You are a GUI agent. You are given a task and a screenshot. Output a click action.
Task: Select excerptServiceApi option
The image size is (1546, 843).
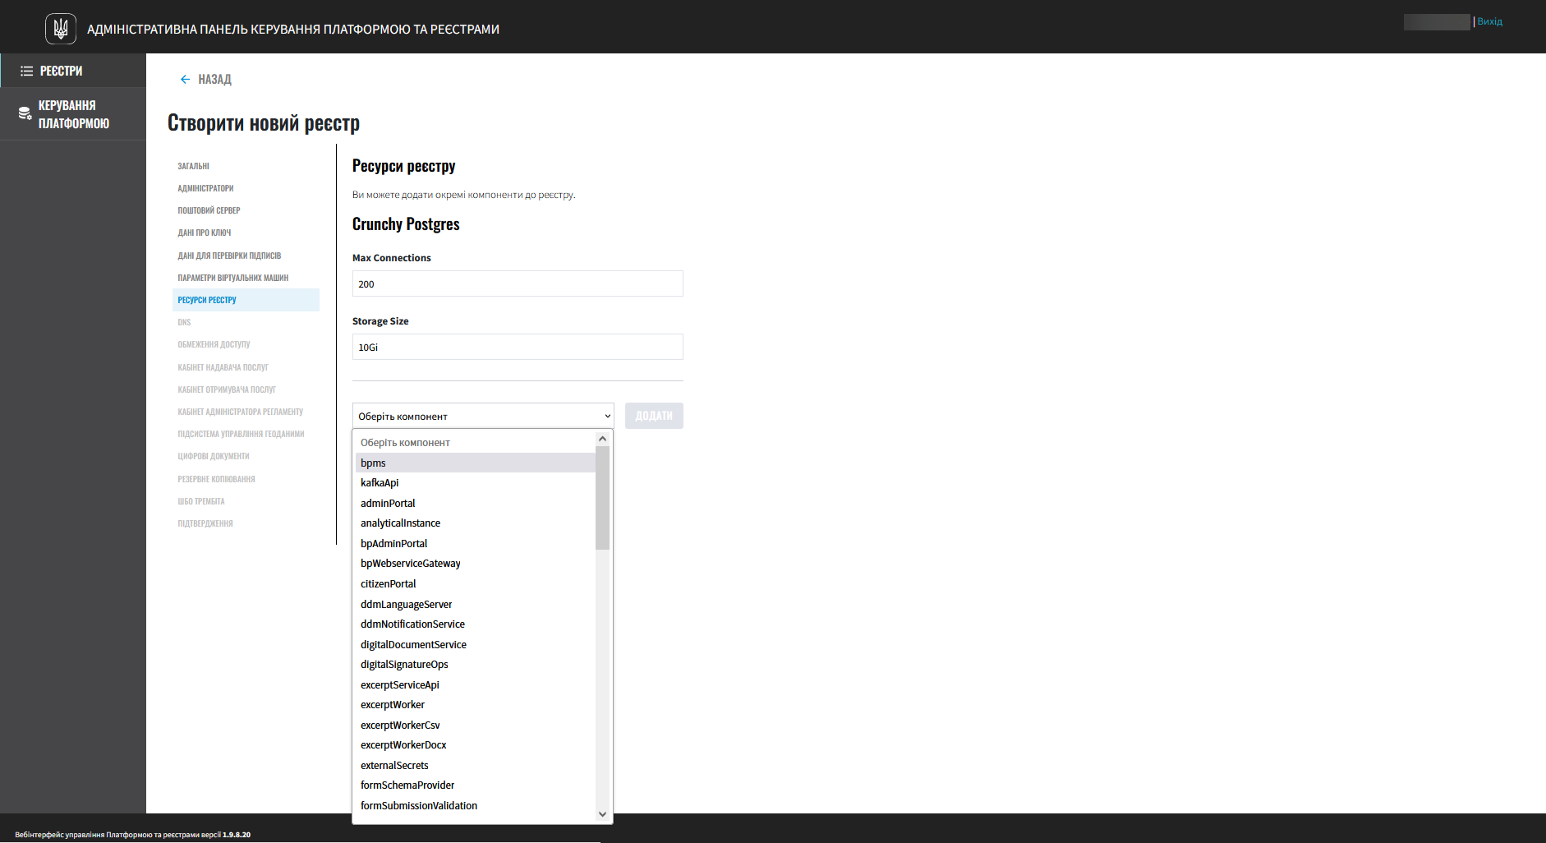(x=475, y=684)
